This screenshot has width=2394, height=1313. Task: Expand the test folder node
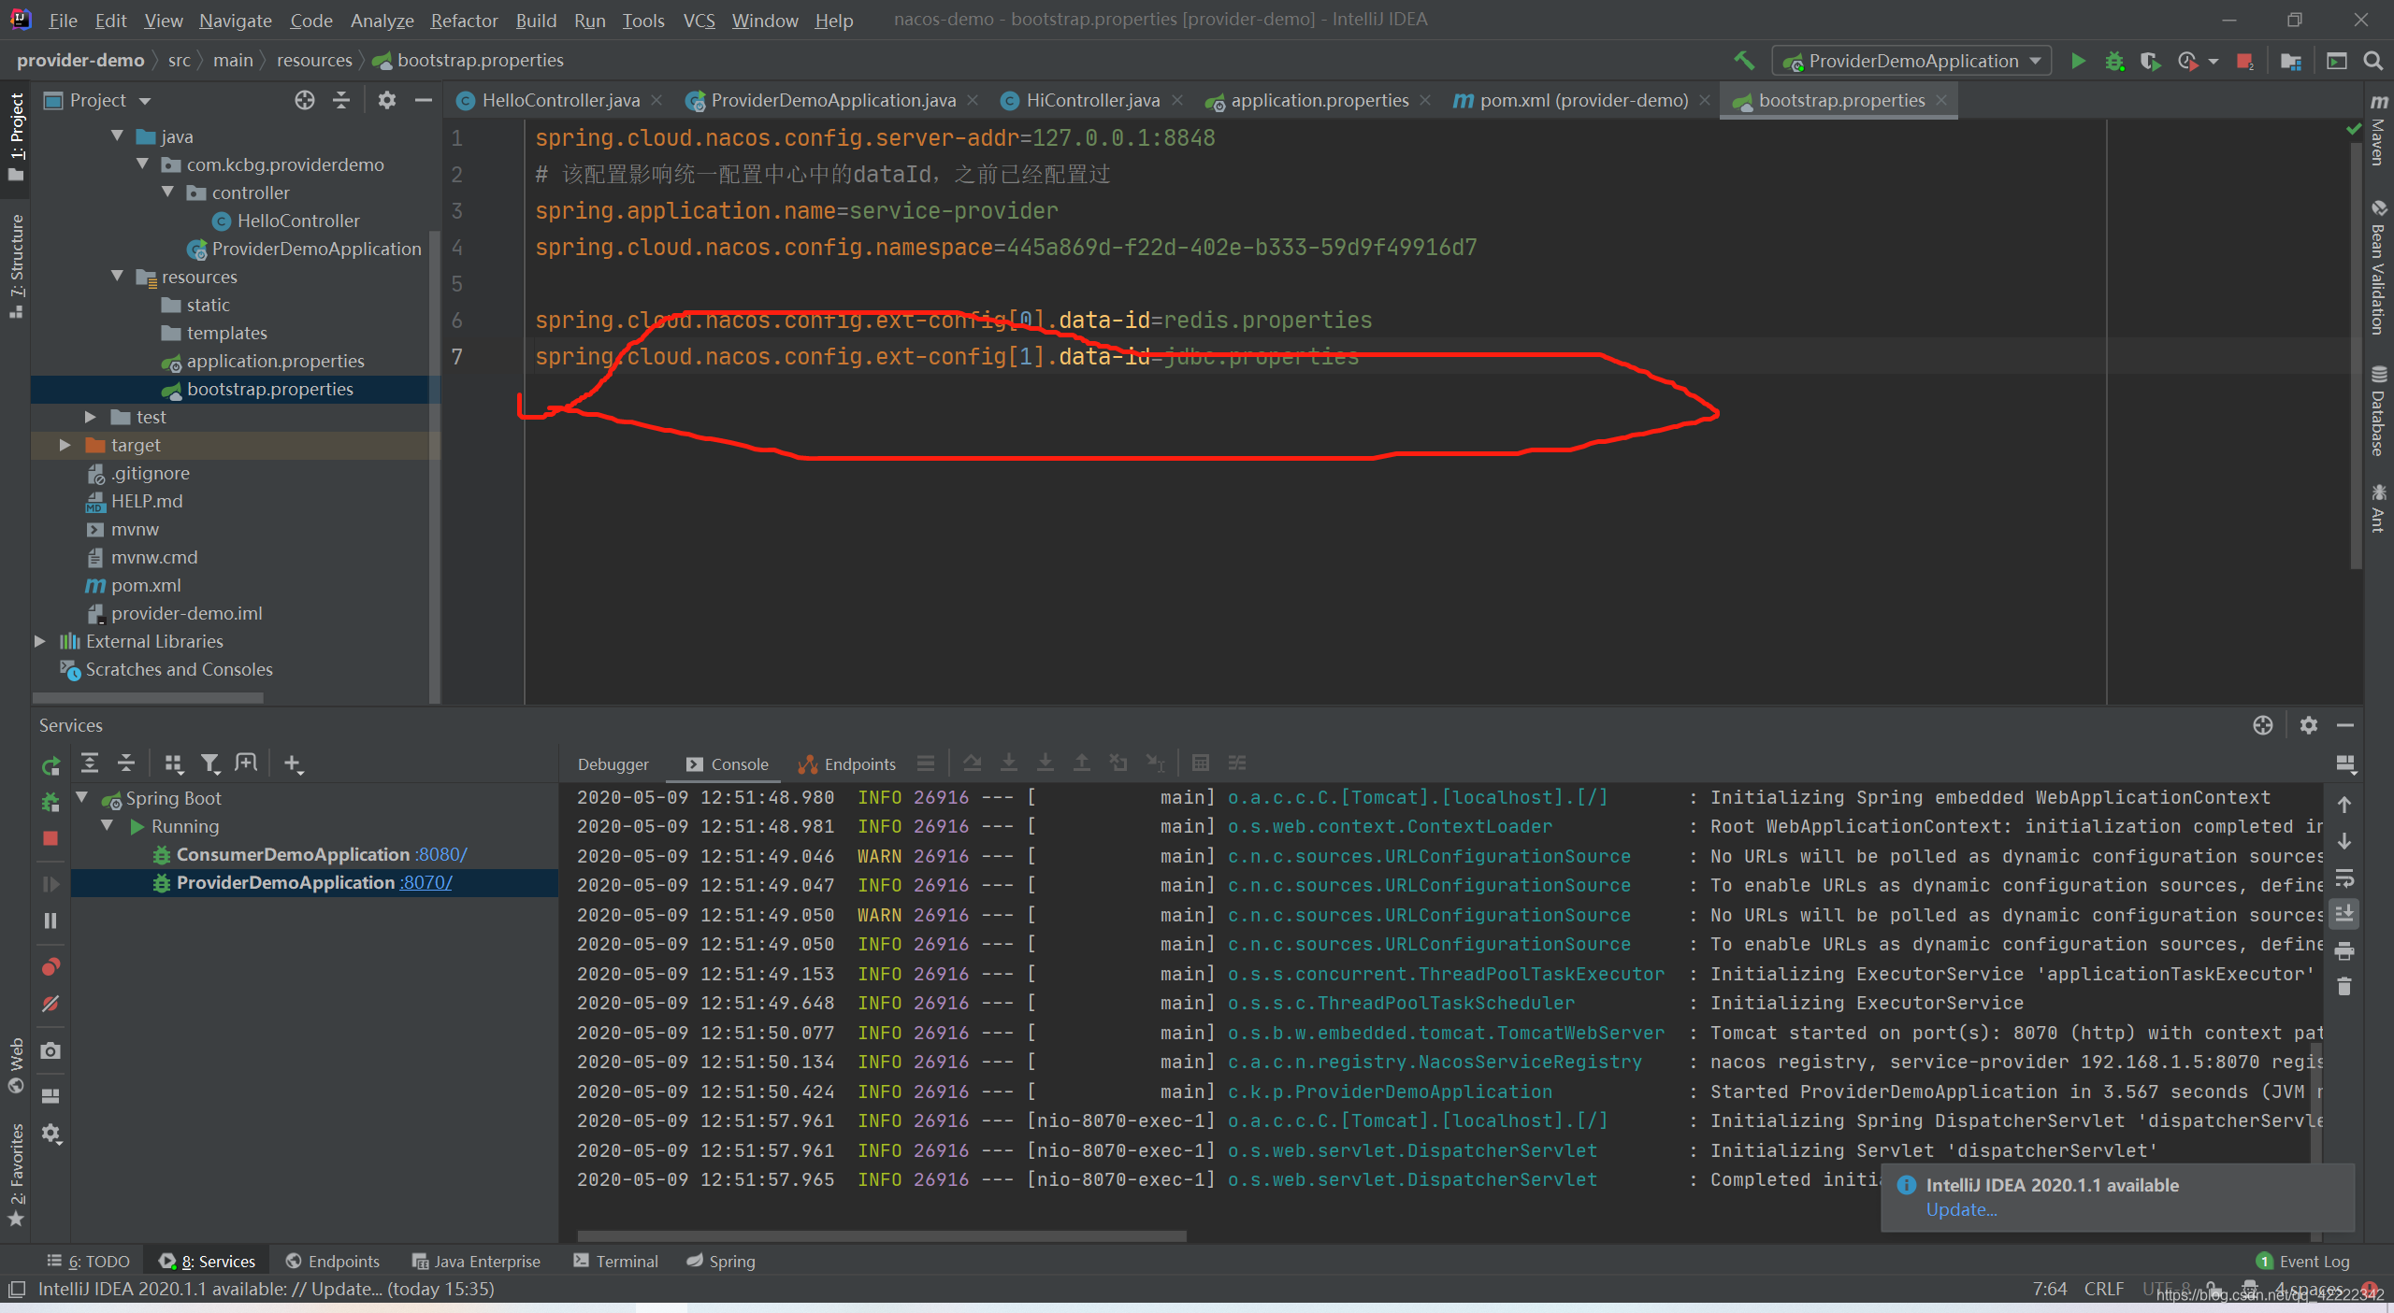click(x=91, y=417)
